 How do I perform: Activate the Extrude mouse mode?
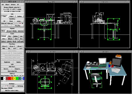[21, 31]
